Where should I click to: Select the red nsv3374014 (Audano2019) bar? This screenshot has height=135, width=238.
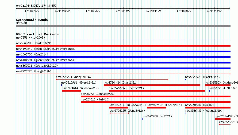point(72,91)
